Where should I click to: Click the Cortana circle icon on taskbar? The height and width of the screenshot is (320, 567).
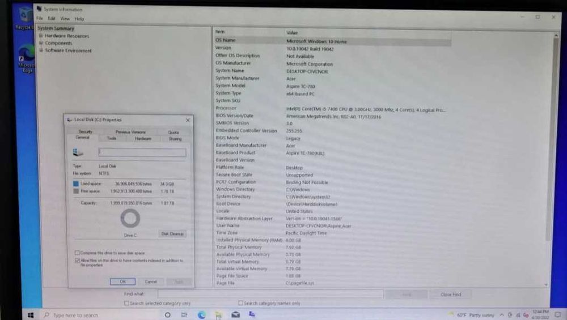pos(167,315)
